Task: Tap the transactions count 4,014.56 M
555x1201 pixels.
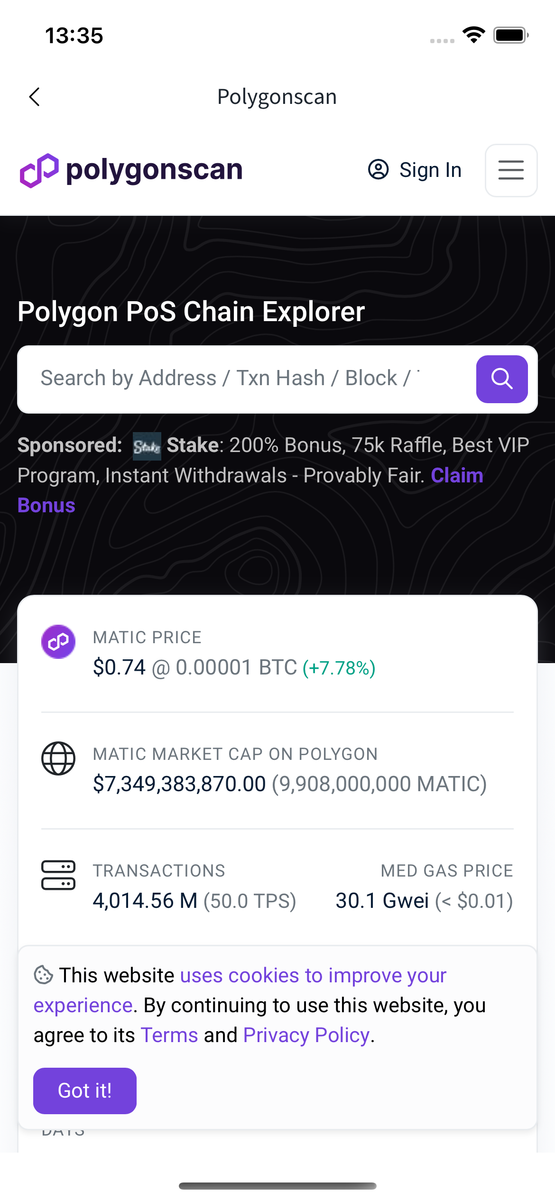Action: (x=145, y=901)
